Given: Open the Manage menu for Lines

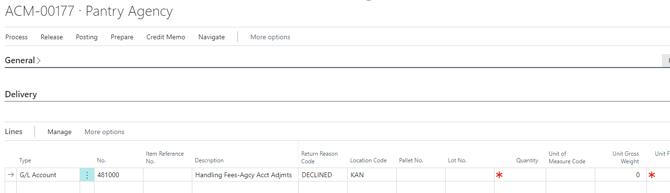Looking at the screenshot, I should (x=59, y=132).
